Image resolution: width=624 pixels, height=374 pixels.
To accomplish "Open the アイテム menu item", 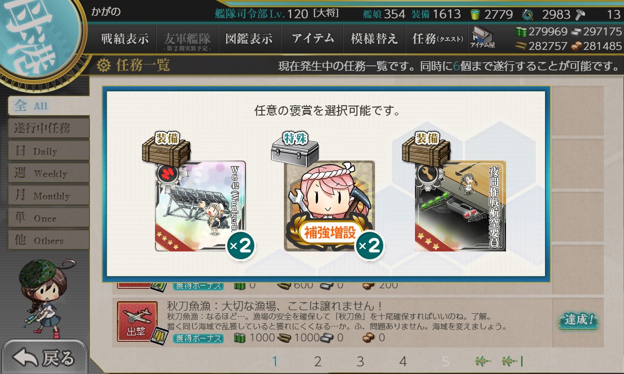I will (x=313, y=39).
